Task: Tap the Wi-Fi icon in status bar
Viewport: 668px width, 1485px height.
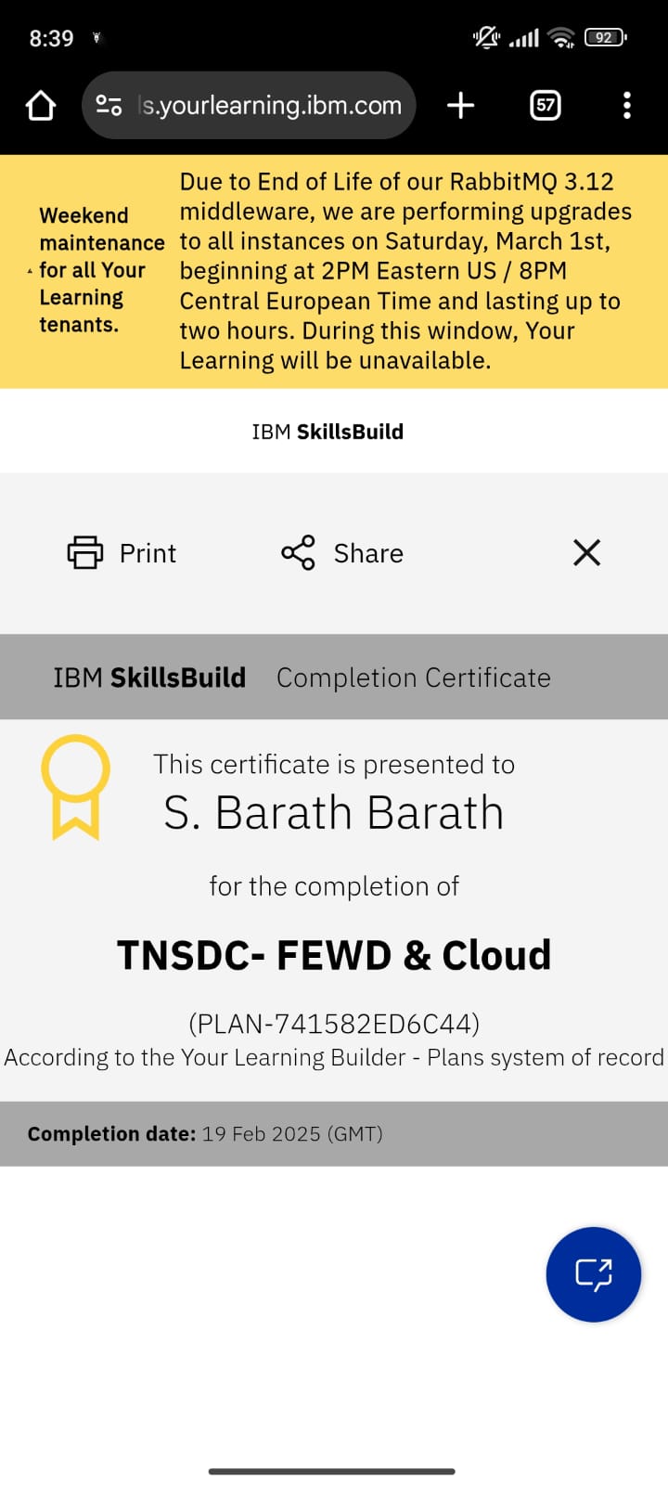Action: pyautogui.click(x=561, y=37)
